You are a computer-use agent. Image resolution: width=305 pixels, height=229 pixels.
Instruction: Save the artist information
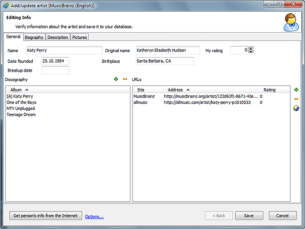249,216
